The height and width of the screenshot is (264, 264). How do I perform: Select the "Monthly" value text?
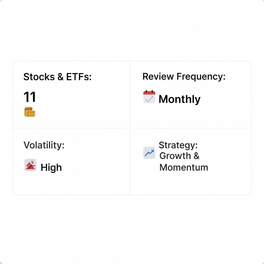tap(179, 99)
